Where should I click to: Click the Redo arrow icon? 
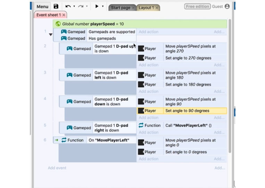click(81, 6)
